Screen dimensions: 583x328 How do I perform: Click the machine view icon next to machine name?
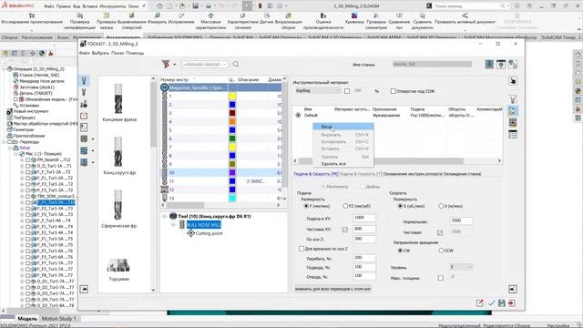click(489, 64)
